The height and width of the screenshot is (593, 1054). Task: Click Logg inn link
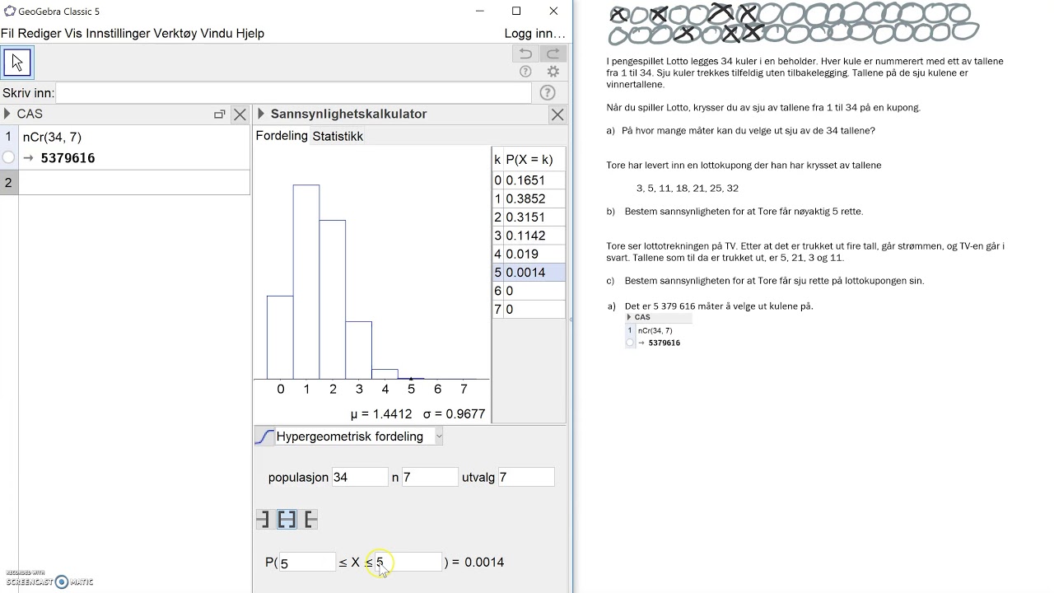pos(535,34)
